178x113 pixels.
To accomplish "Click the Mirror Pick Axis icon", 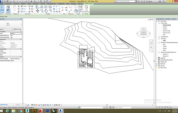I will pos(46,7).
